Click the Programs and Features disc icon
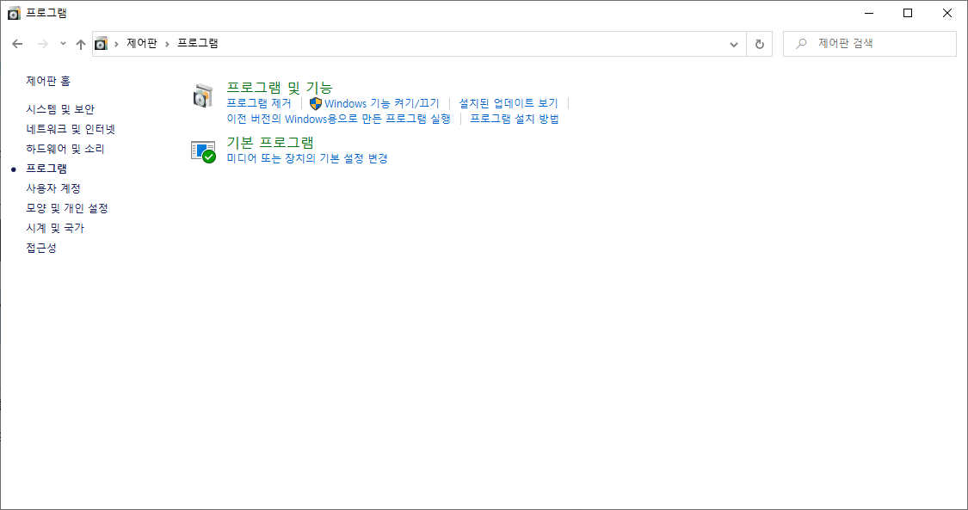This screenshot has width=968, height=510. tap(203, 96)
